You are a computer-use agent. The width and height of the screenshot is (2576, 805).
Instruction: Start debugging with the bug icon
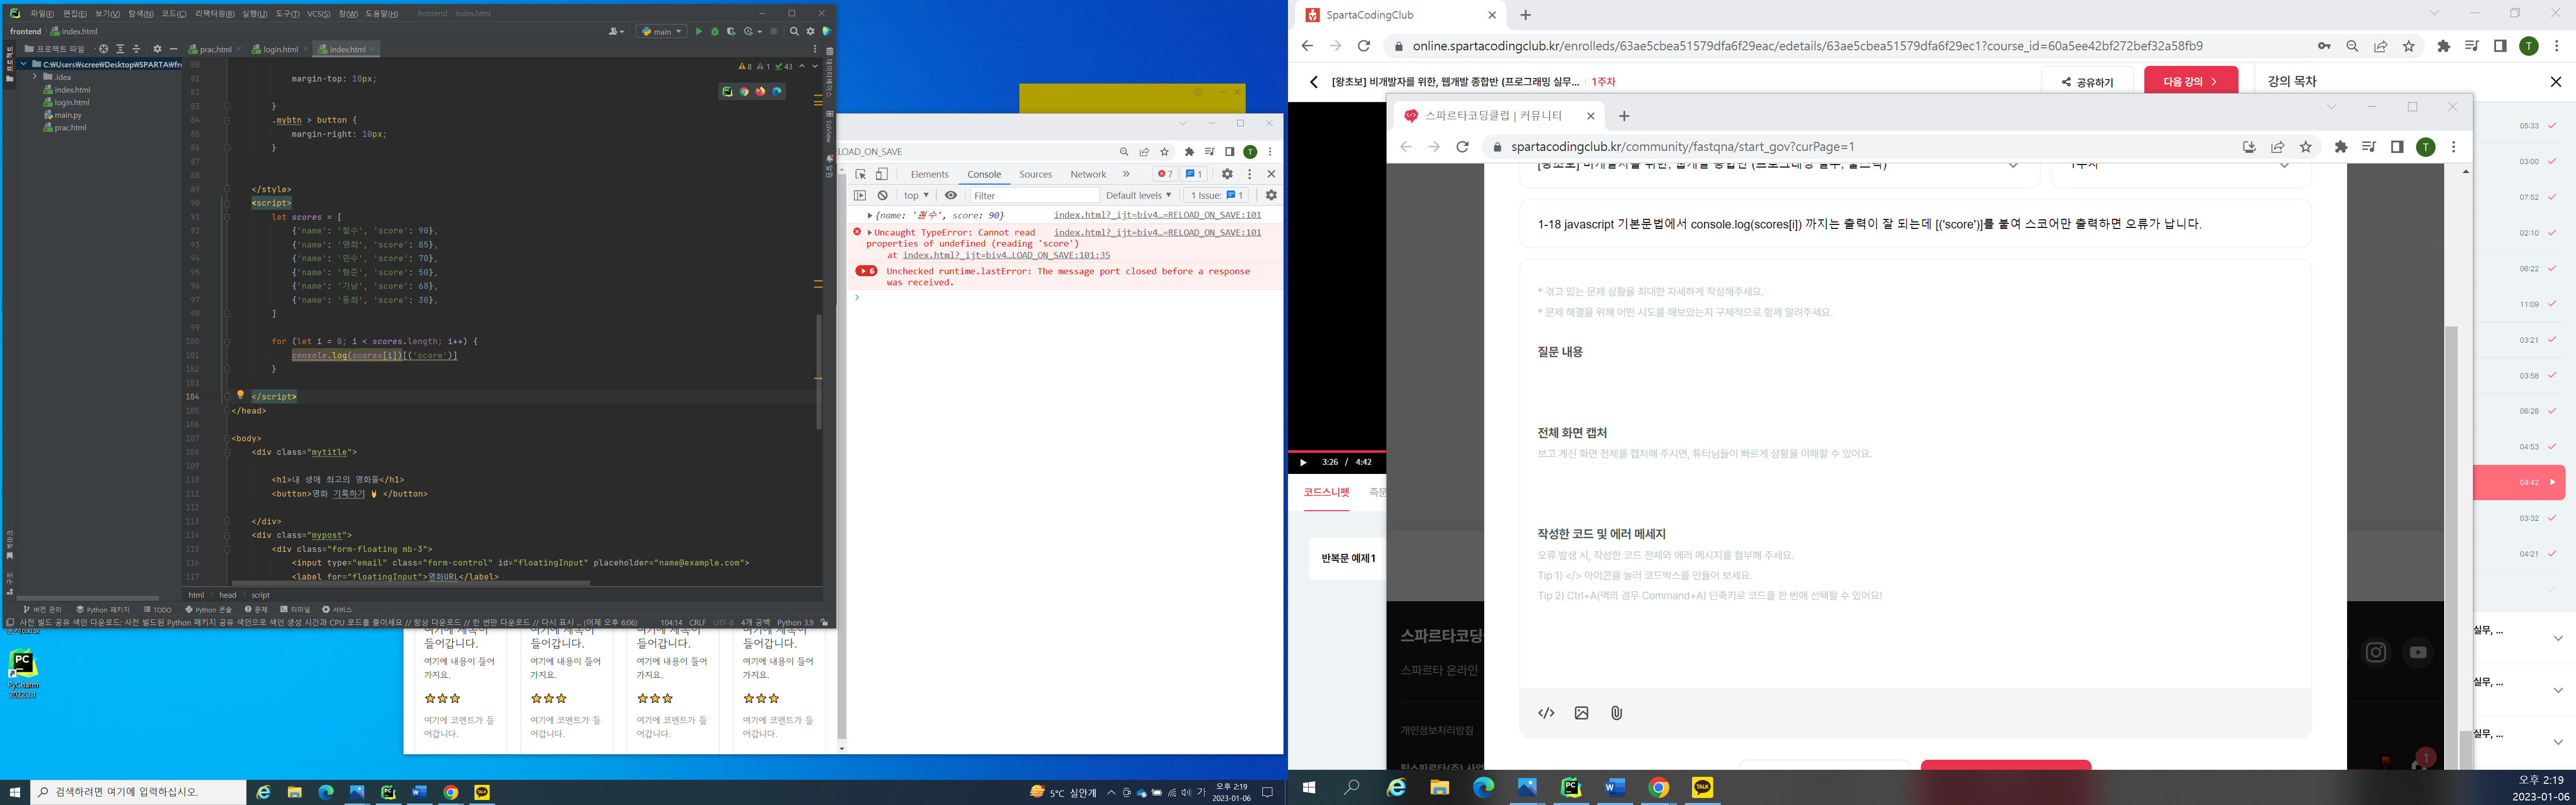coord(714,31)
